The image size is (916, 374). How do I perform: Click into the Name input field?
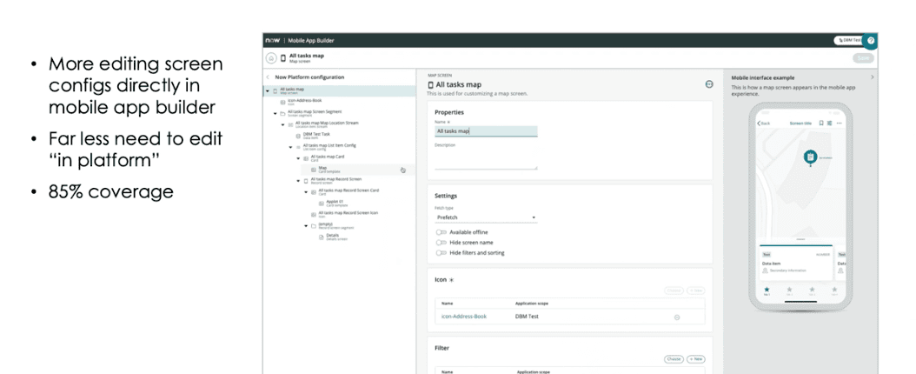(x=486, y=131)
